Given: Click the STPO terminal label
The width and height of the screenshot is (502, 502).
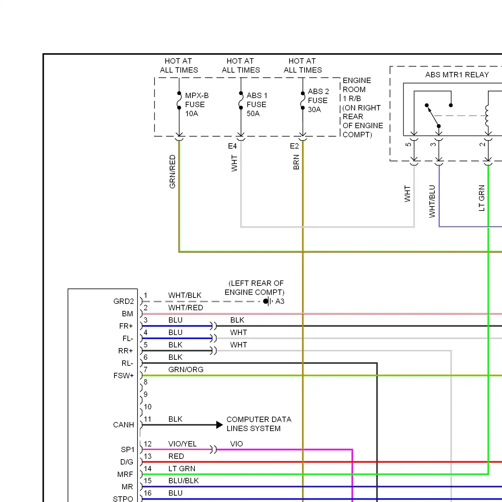Looking at the screenshot, I should pos(123,499).
